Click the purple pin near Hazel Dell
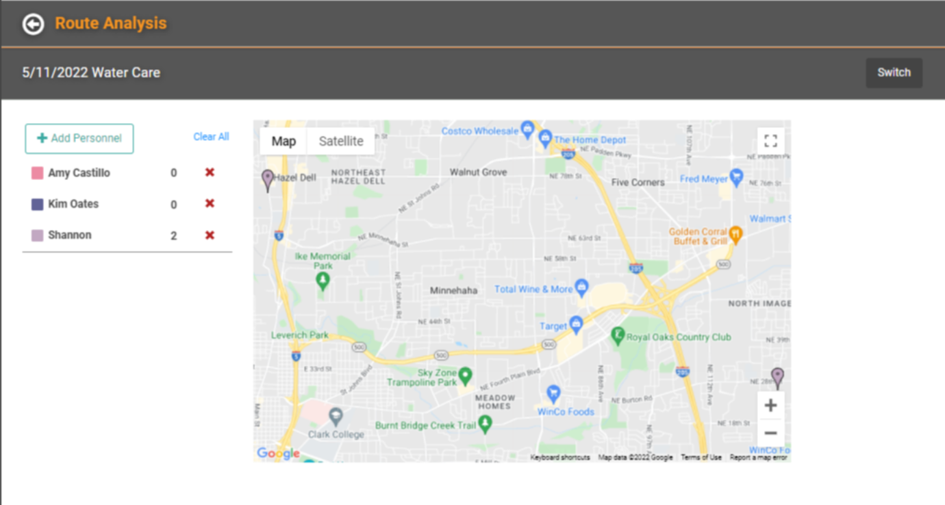 coord(268,179)
